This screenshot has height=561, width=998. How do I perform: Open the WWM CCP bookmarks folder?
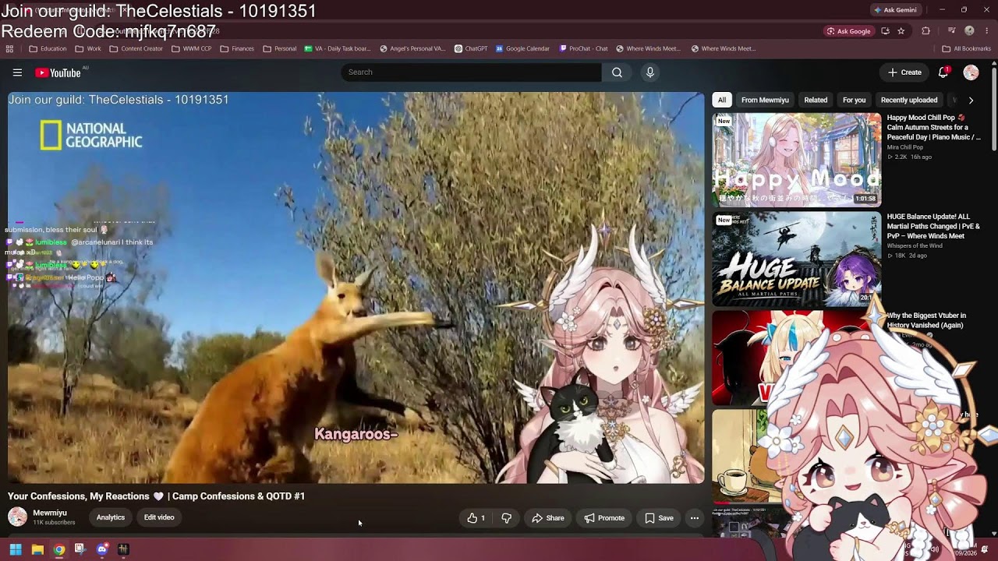[x=191, y=48]
